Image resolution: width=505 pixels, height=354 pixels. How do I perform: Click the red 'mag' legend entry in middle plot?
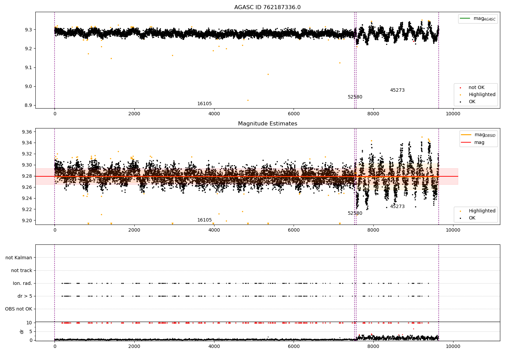[x=473, y=143]
